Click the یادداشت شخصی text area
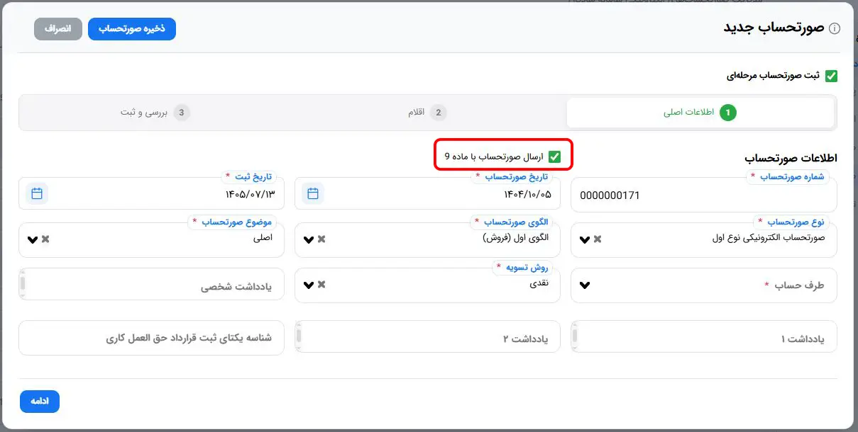This screenshot has width=858, height=432. pos(152,285)
